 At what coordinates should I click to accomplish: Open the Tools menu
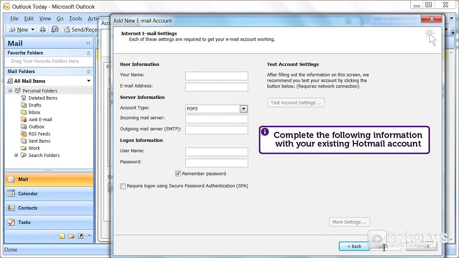point(76,19)
